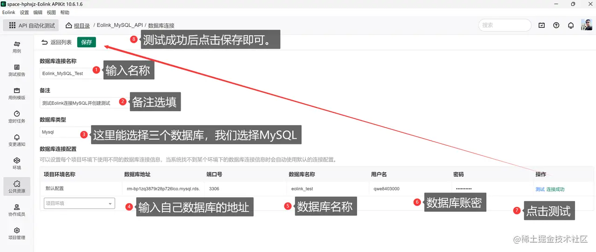The height and width of the screenshot is (252, 596).
Task: Focus the 数据库连接名称 input field
Action: pos(71,73)
